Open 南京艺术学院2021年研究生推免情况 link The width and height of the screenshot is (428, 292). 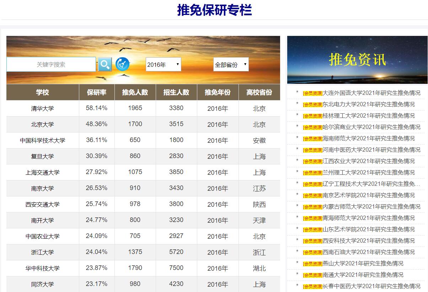[x=368, y=195]
